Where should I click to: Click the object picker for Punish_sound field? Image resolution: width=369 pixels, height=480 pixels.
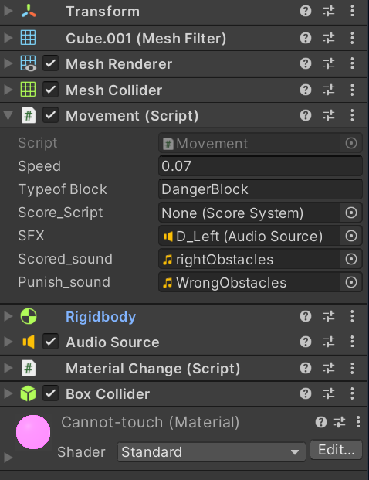pyautogui.click(x=351, y=282)
